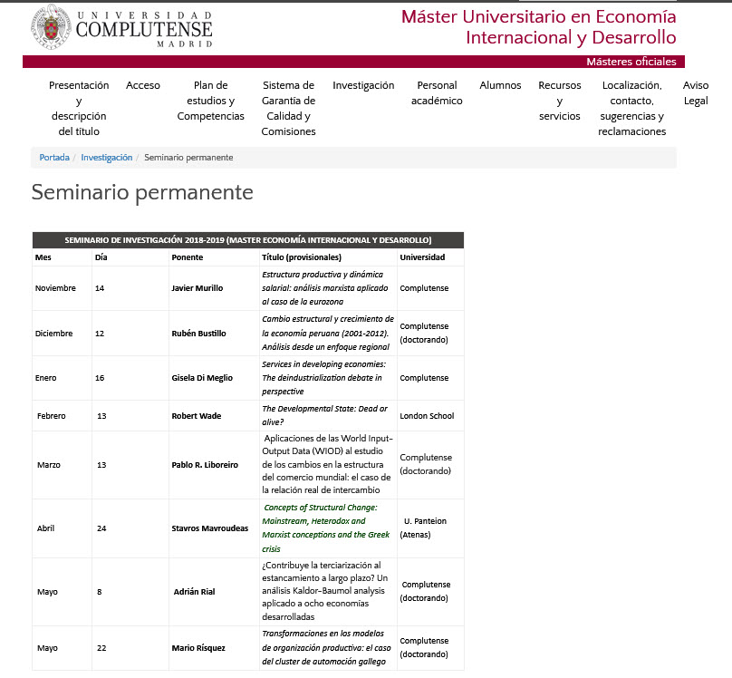Select speaker name Gisela Di Meglio

pyautogui.click(x=202, y=378)
